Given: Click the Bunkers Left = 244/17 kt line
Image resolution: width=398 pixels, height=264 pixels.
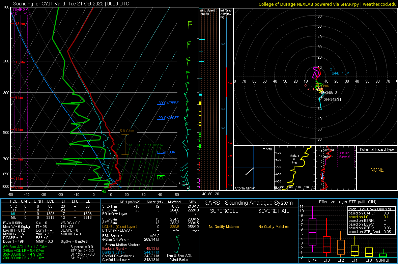Looking at the screenshot, I should coord(131,252).
